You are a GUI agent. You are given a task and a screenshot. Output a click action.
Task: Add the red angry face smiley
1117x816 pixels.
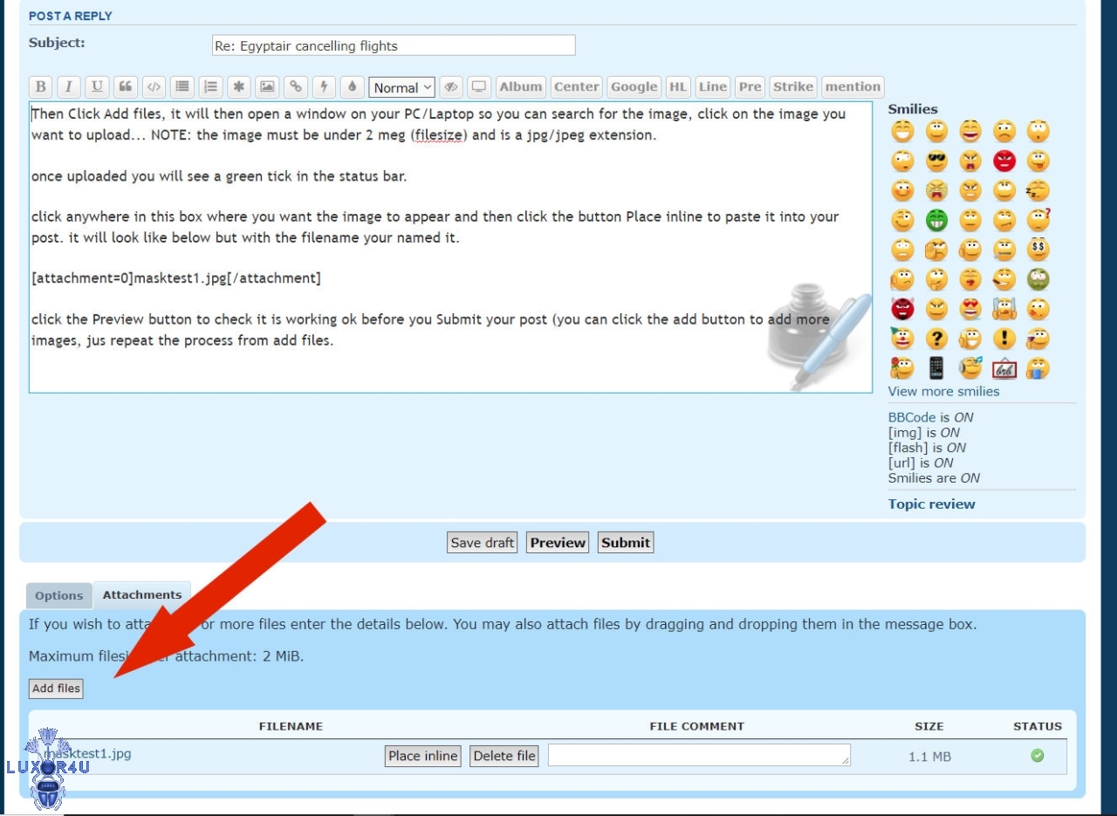tap(1004, 161)
